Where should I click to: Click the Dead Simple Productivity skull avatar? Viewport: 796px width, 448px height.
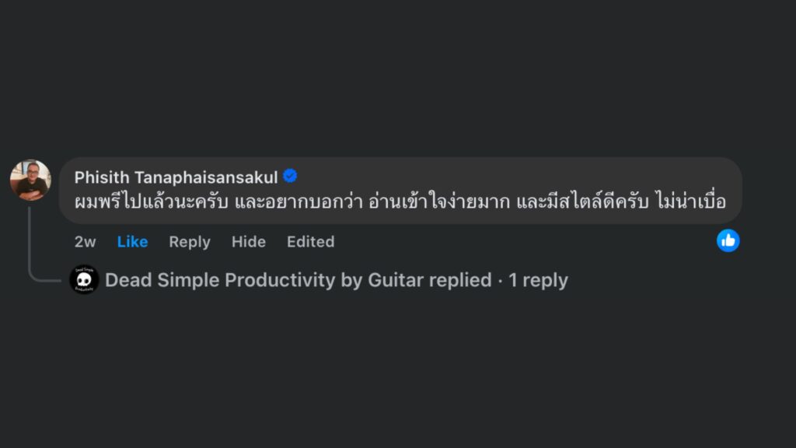click(84, 280)
